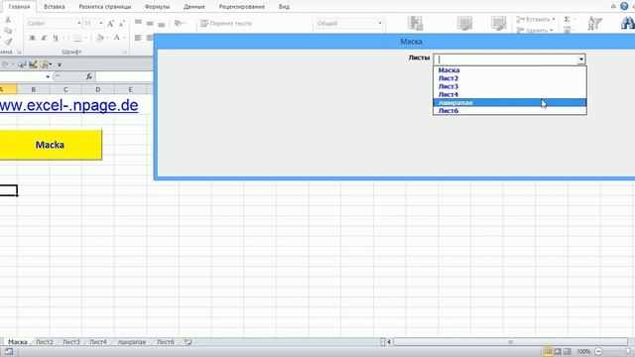Toggle bold Ж formatting
The width and height of the screenshot is (635, 357).
tap(33, 38)
